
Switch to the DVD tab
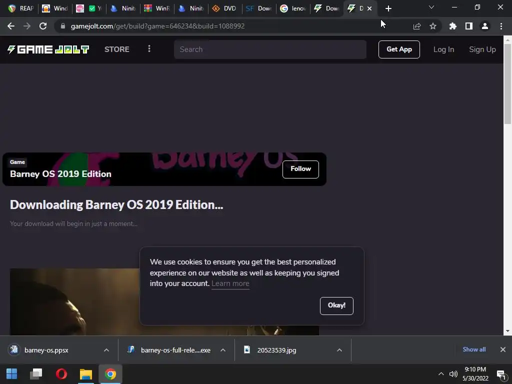[225, 8]
